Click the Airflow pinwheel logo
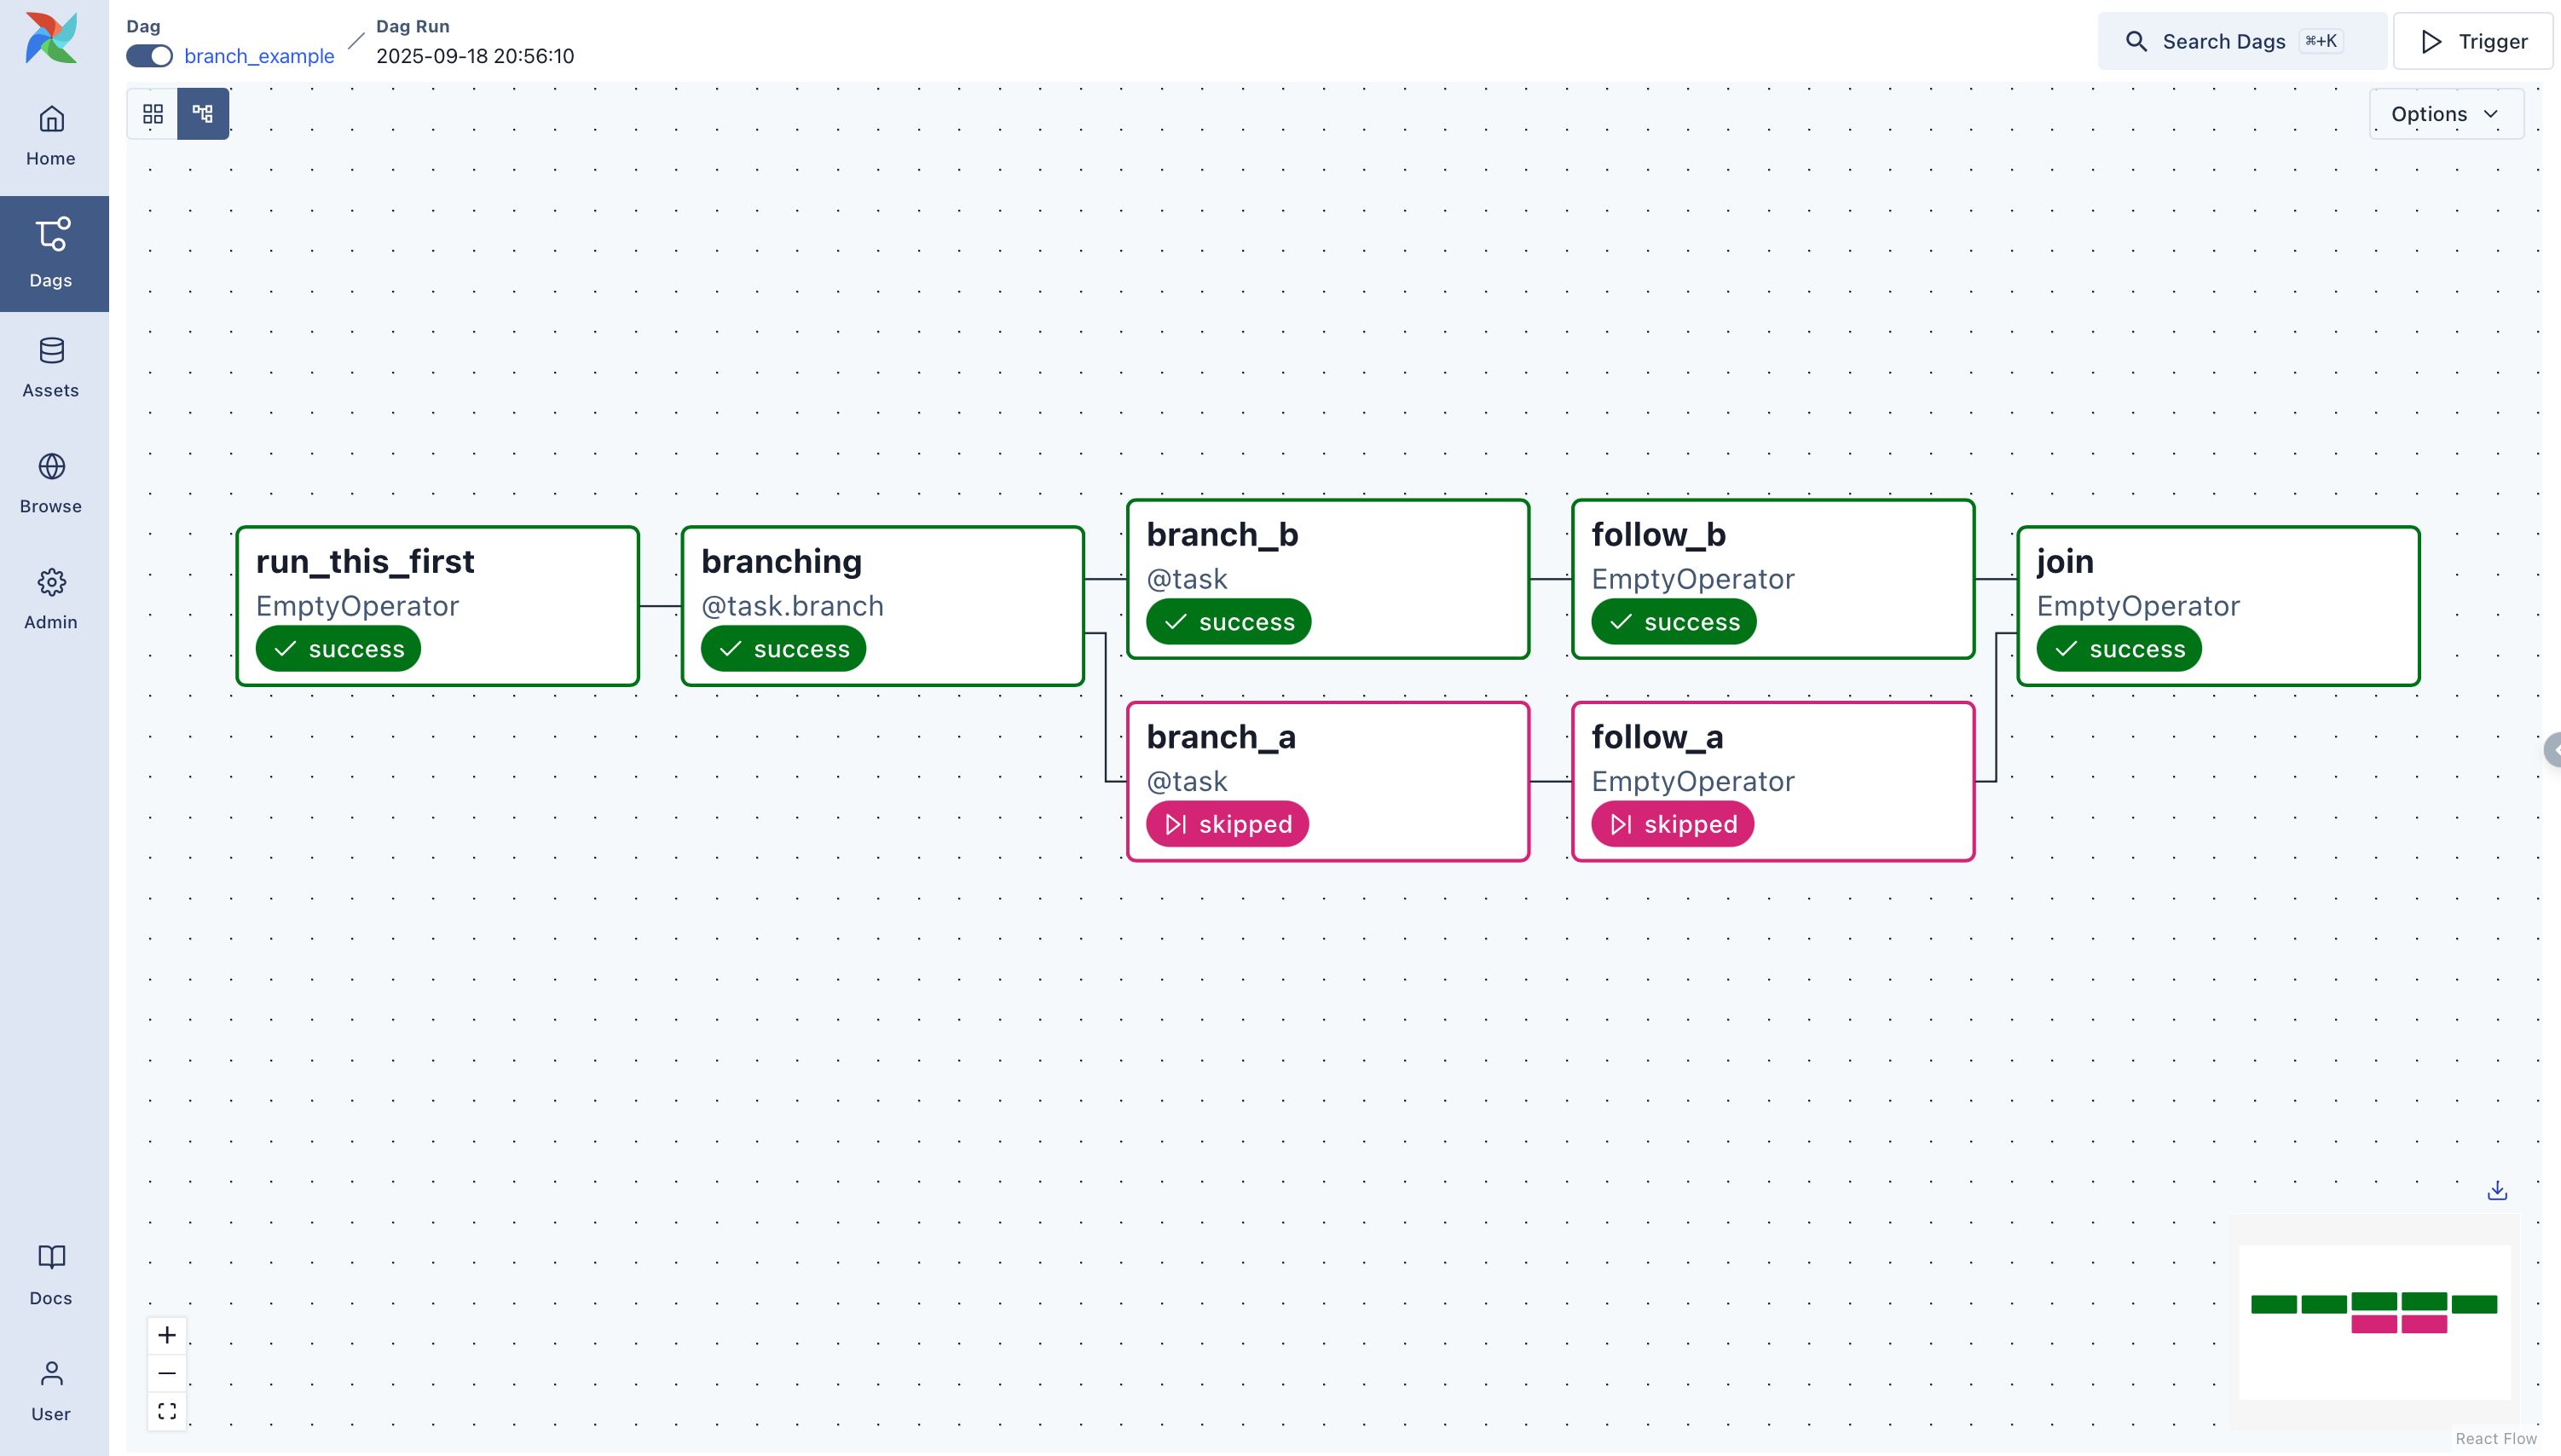The image size is (2561, 1456). tap(51, 38)
